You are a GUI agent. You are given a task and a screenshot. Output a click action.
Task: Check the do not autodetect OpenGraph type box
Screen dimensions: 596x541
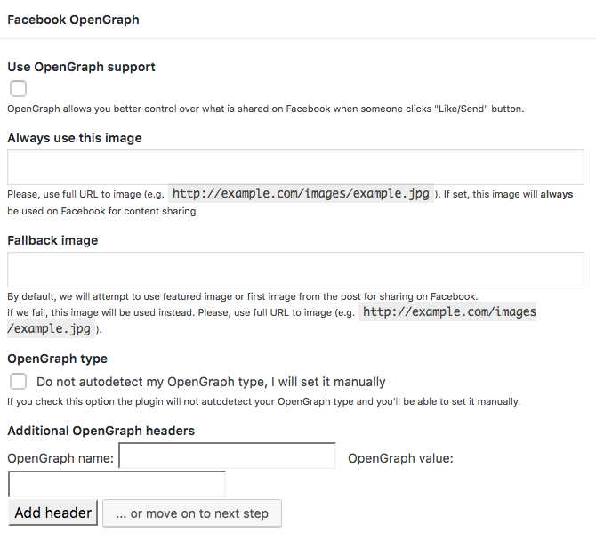[x=18, y=382]
